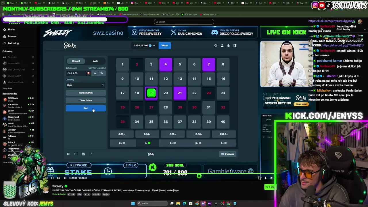Open Discord from the taskbar
This screenshot has height=207, width=368.
[203, 204]
